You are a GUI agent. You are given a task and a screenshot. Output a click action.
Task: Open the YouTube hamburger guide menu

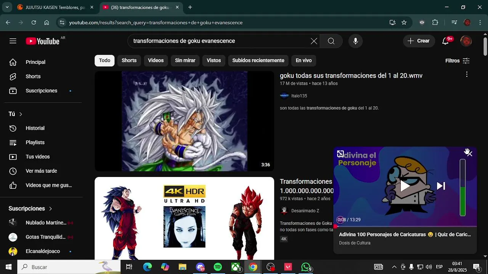coord(13,41)
